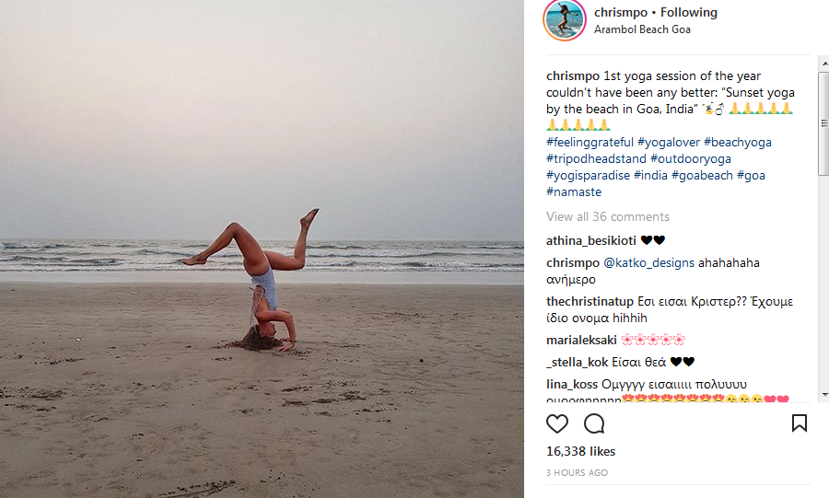This screenshot has width=829, height=498.
Task: Open the chrismpo profile avatar
Action: [x=565, y=20]
